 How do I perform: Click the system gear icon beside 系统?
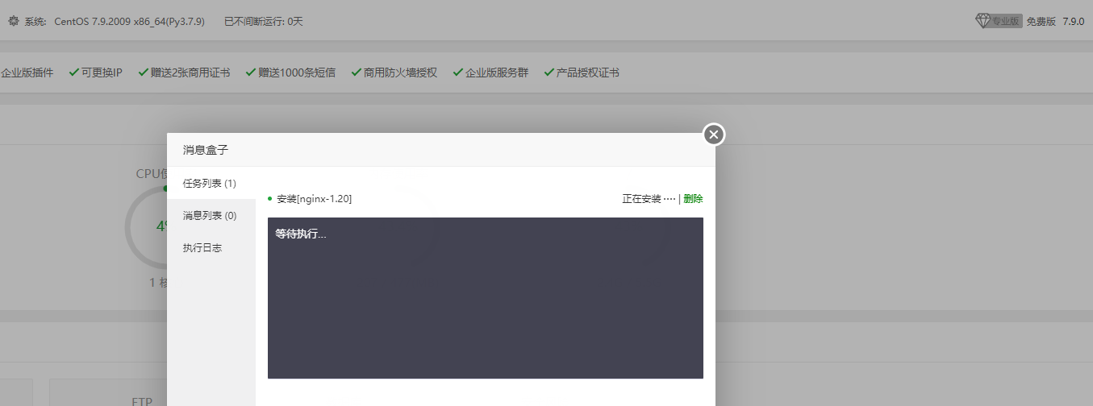click(13, 21)
